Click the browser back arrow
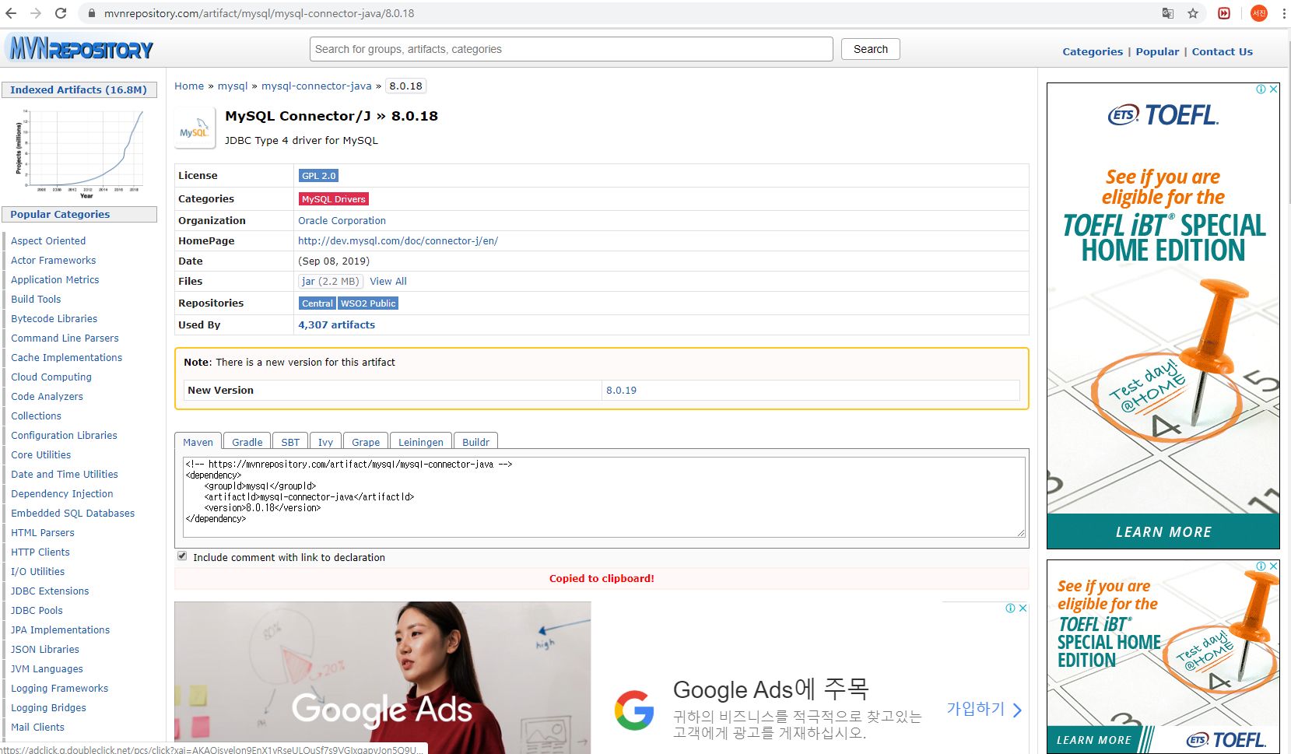The height and width of the screenshot is (754, 1291). click(11, 13)
